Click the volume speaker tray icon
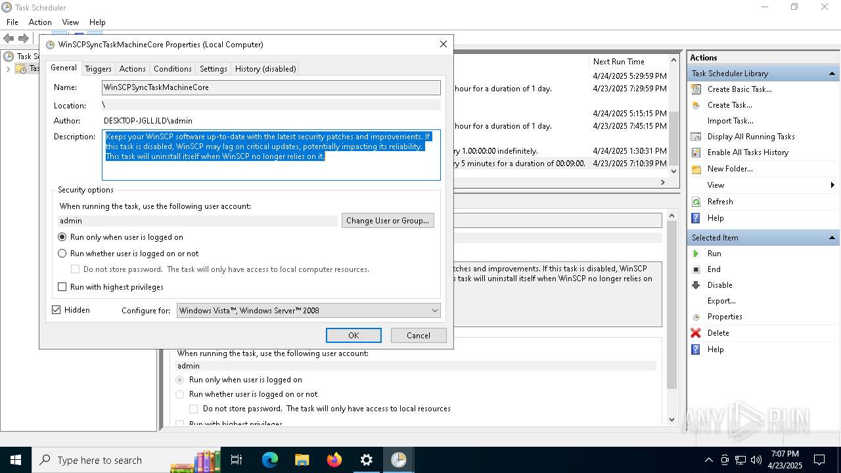The image size is (841, 473). coord(756,460)
